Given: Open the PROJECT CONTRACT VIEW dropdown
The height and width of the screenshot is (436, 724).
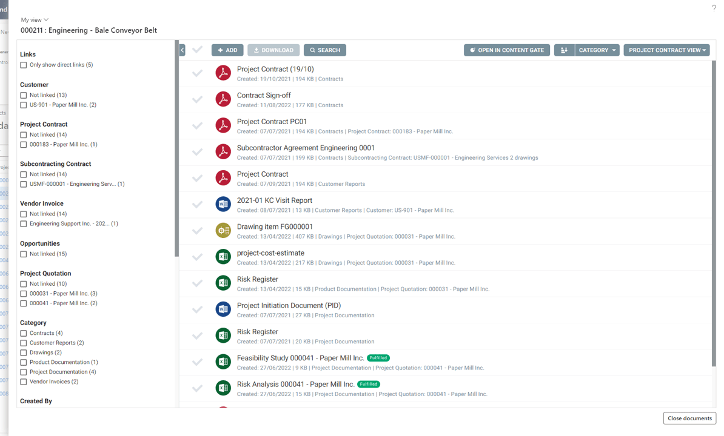Looking at the screenshot, I should point(666,50).
